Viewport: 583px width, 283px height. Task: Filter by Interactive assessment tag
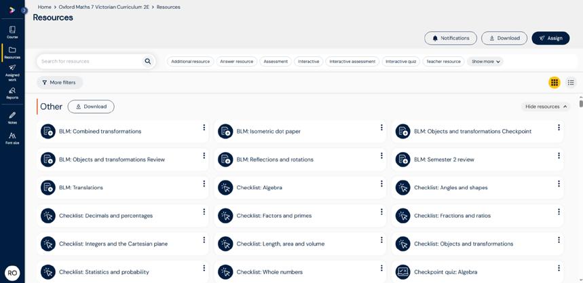[x=352, y=62]
